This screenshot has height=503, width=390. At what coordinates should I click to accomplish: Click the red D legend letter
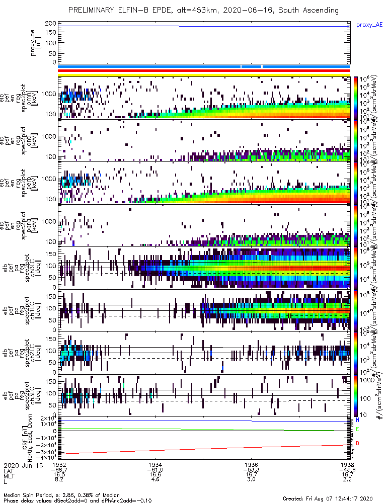tap(358, 443)
